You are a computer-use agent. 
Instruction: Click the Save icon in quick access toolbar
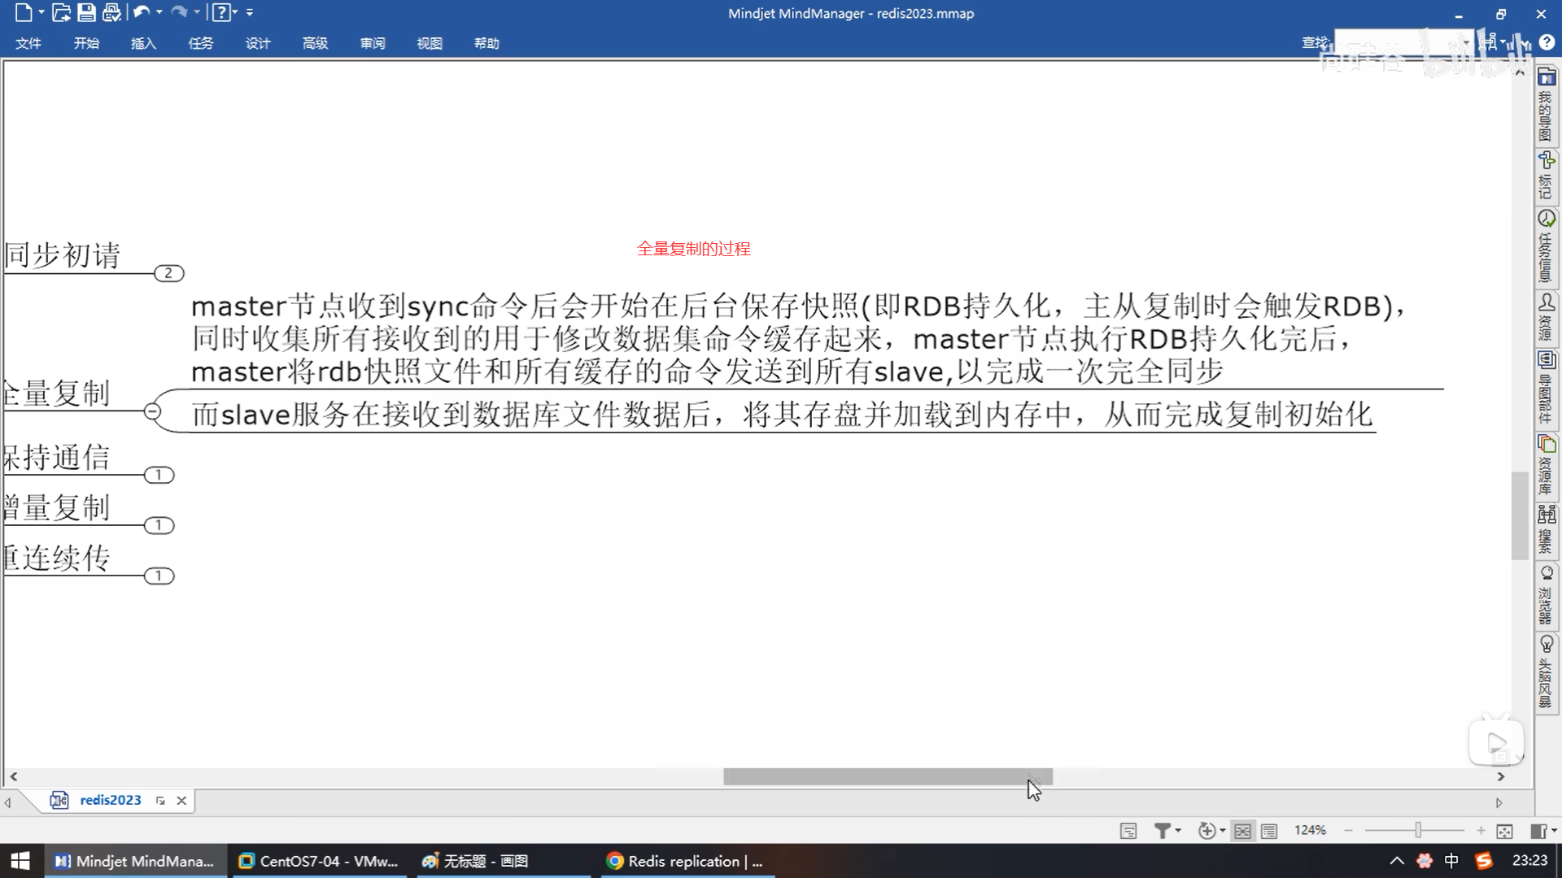(86, 12)
